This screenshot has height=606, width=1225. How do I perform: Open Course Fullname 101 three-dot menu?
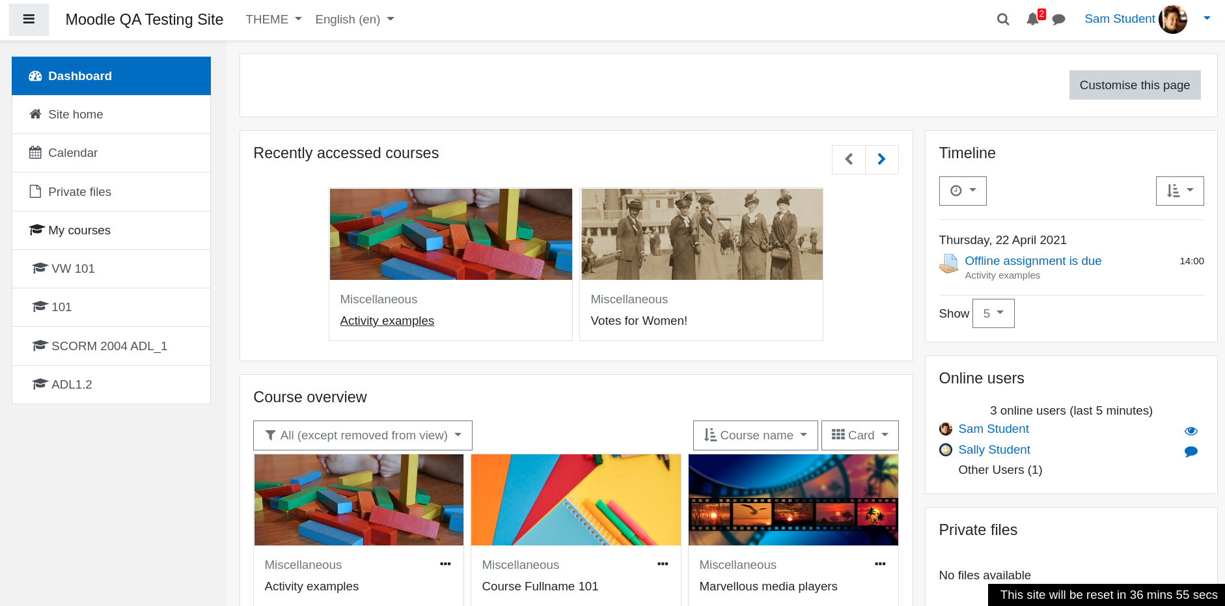tap(663, 564)
